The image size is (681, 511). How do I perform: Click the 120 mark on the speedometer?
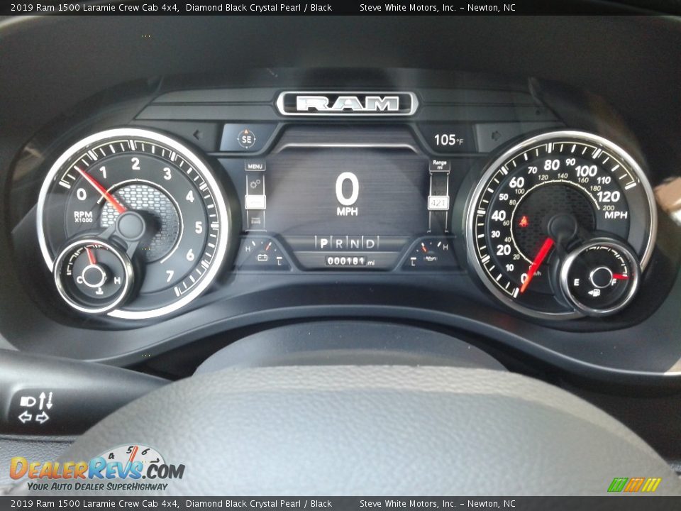point(609,197)
